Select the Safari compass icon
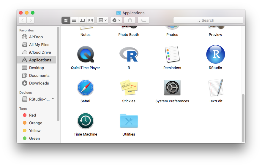The height and width of the screenshot is (167, 262). [86, 88]
